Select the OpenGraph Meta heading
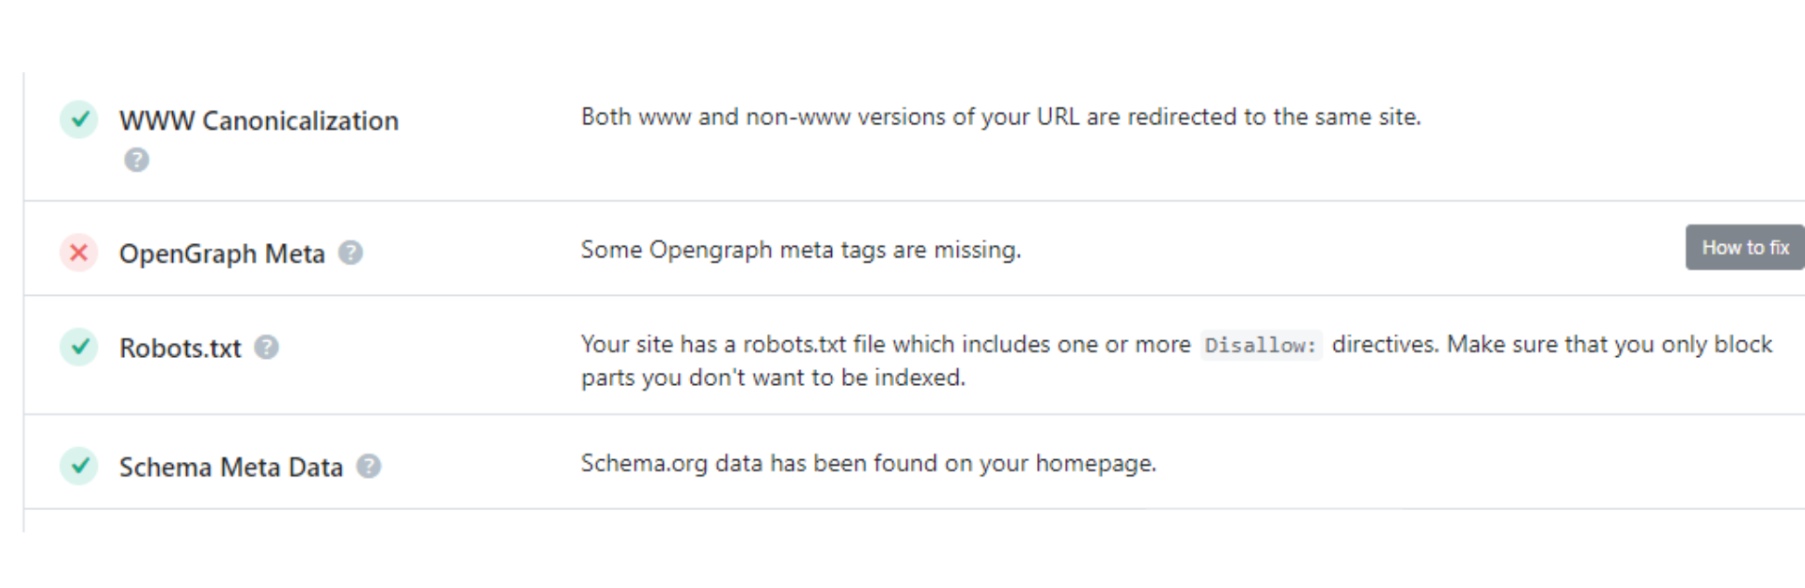 coord(222,254)
